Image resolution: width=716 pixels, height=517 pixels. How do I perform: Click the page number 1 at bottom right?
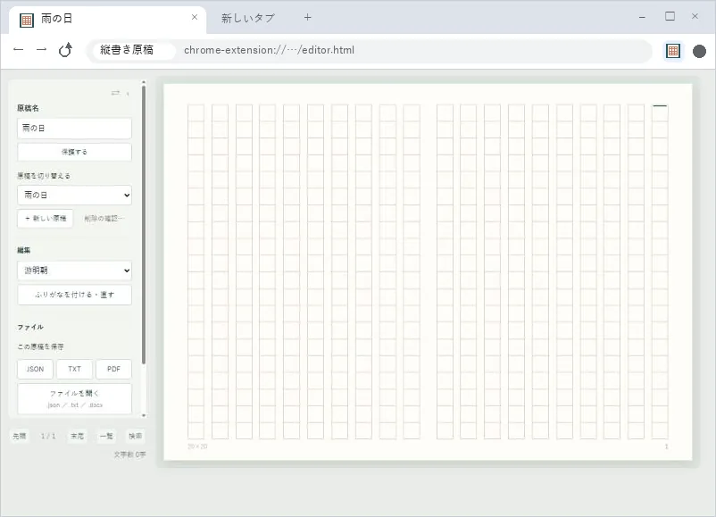coord(667,446)
